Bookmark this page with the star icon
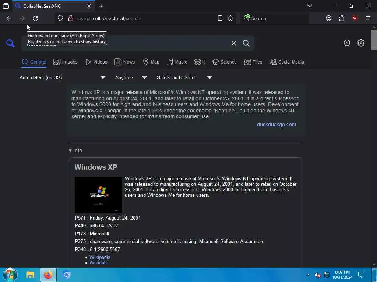Viewport: 377px width, 282px height. (230, 18)
